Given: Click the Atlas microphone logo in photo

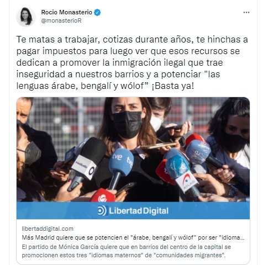Looking at the screenshot, I should pos(186,182).
